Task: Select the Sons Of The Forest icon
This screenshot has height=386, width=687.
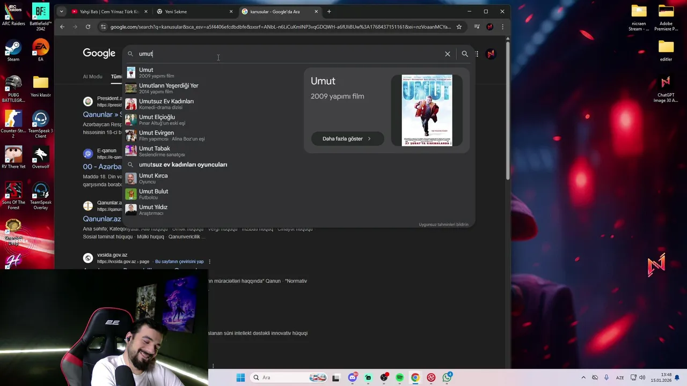Action: click(13, 196)
